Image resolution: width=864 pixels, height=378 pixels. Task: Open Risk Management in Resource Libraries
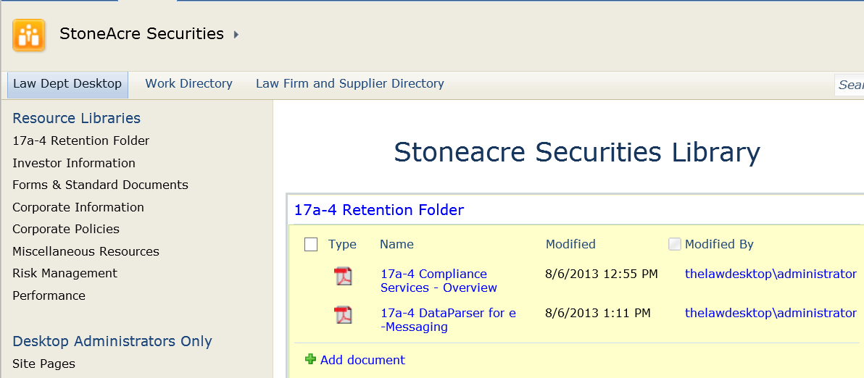65,273
